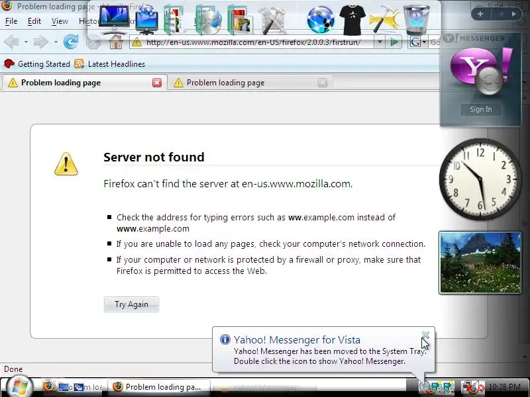Open the hammer and wrench tools dock icon
The image size is (530, 397).
coord(272,21)
